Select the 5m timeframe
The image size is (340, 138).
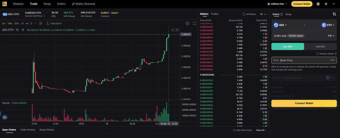coord(3,23)
